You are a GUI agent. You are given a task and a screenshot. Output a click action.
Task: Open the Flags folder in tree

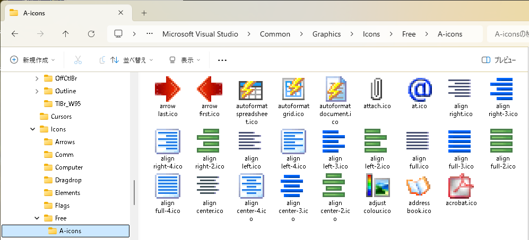(x=62, y=206)
